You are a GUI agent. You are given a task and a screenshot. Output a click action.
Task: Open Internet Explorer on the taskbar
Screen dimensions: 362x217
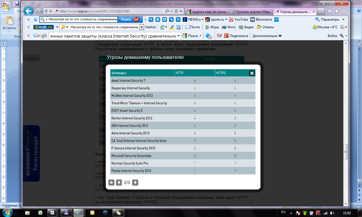(78, 212)
